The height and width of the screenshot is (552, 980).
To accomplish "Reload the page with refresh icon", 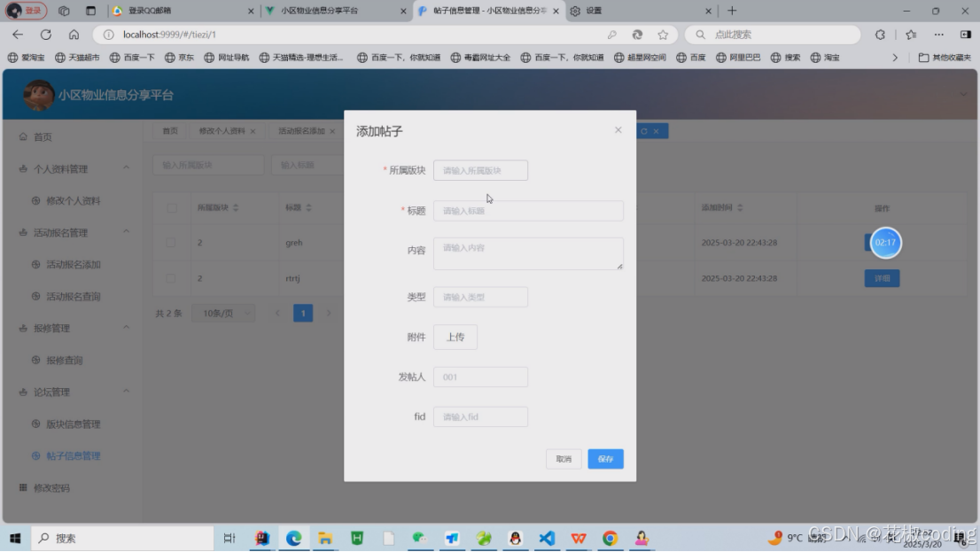I will click(45, 35).
